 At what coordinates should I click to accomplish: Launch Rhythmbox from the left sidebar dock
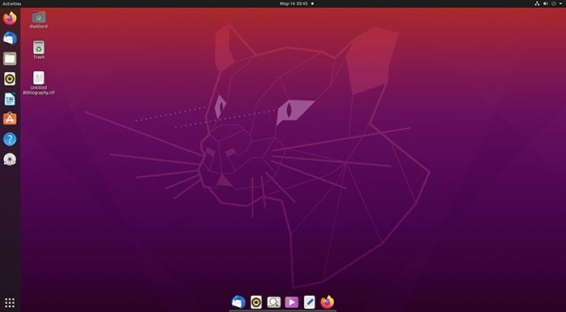10,78
